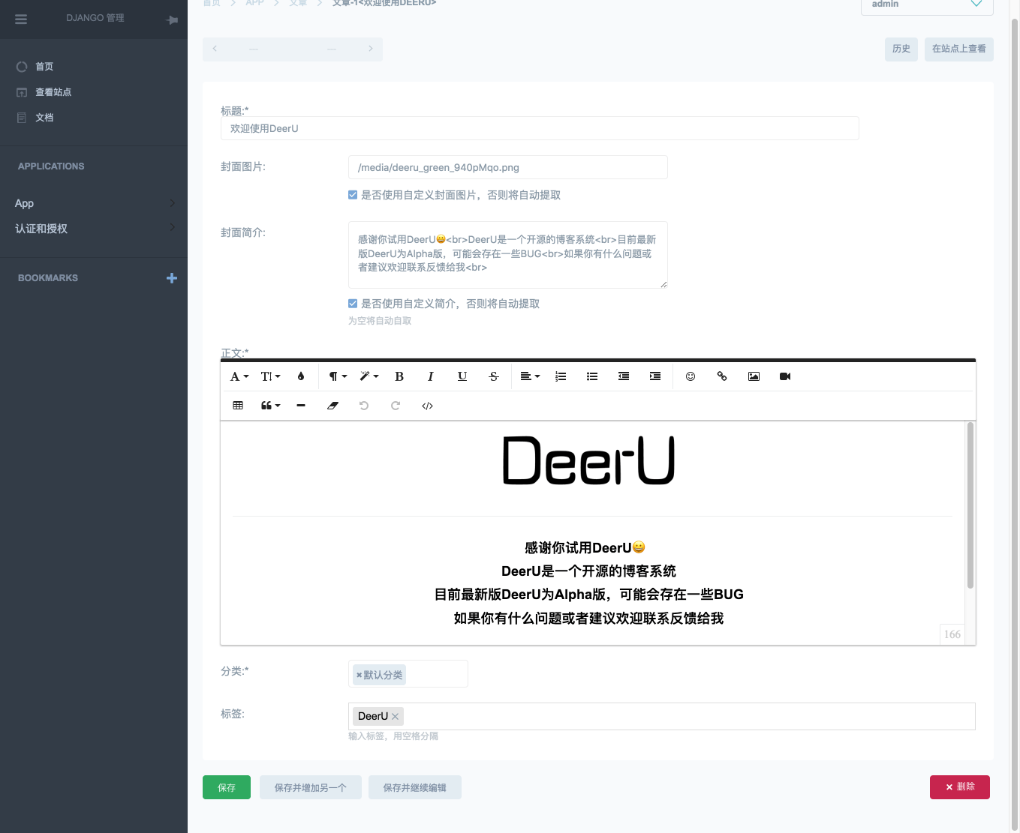The width and height of the screenshot is (1020, 833).
Task: Uncheck custom cover image option
Action: tap(353, 195)
